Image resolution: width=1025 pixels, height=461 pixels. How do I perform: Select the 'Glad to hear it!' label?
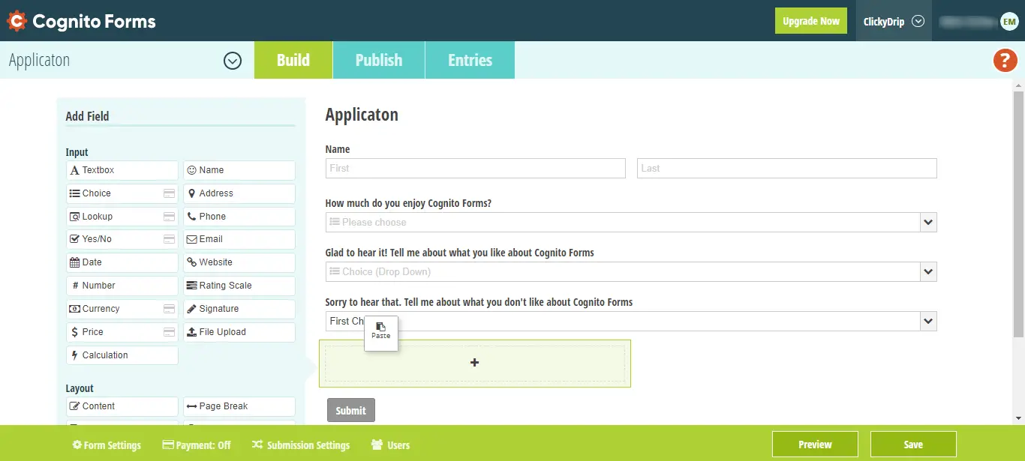pyautogui.click(x=459, y=253)
